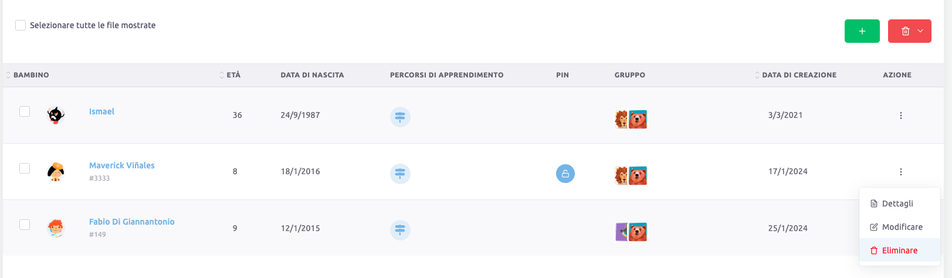Select the checkbox for Maverick Viñales
952x278 pixels.
tap(25, 168)
